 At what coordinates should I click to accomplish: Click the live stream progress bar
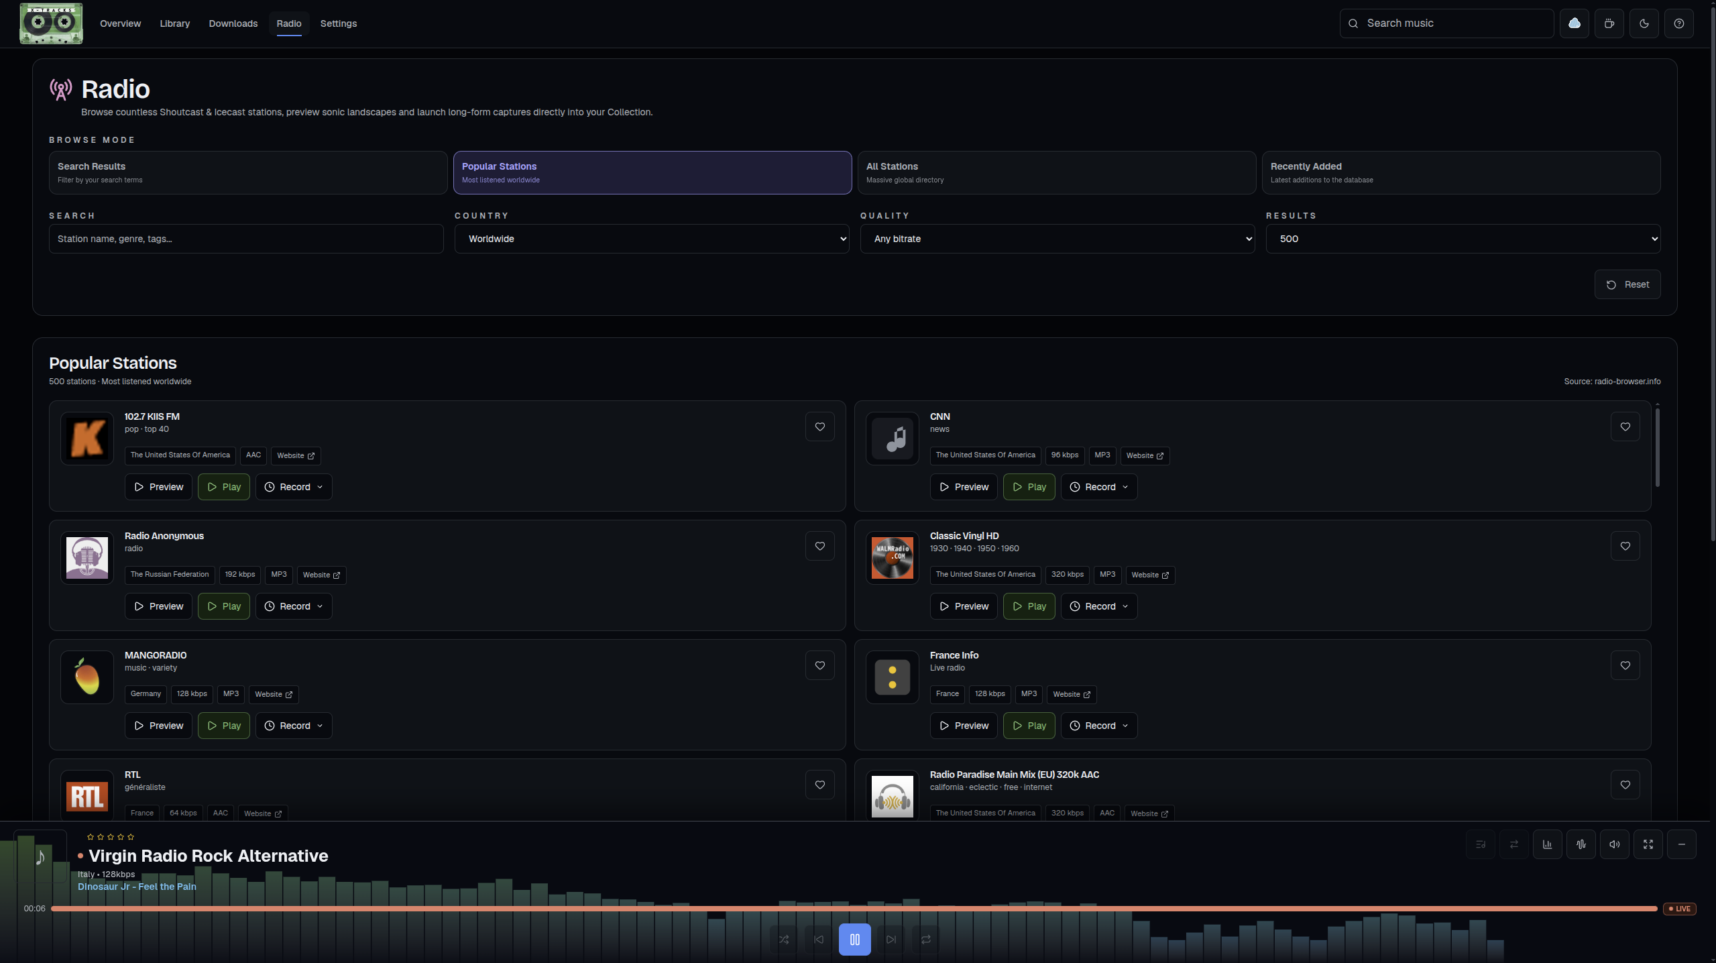(x=854, y=909)
